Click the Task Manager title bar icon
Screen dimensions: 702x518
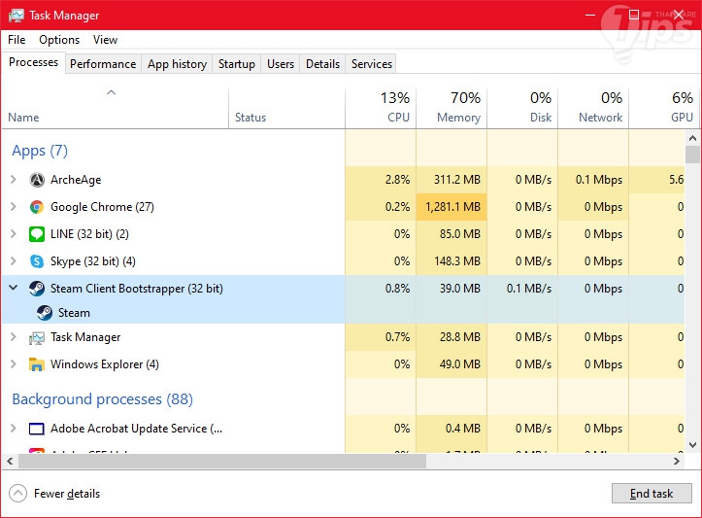click(x=17, y=16)
